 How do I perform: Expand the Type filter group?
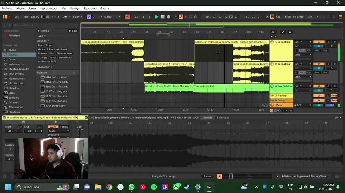pyautogui.click(x=41, y=36)
